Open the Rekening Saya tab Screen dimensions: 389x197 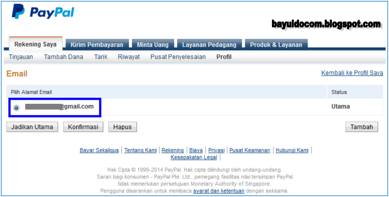(x=35, y=45)
